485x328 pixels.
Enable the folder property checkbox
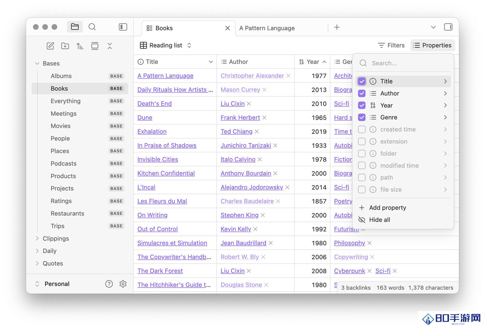pyautogui.click(x=362, y=154)
